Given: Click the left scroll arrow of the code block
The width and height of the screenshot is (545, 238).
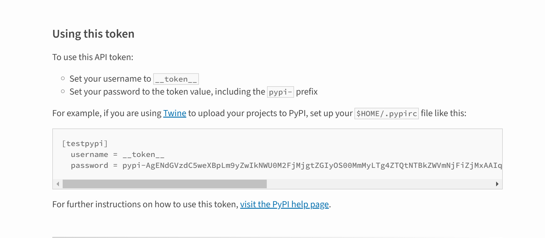Looking at the screenshot, I should click(57, 184).
